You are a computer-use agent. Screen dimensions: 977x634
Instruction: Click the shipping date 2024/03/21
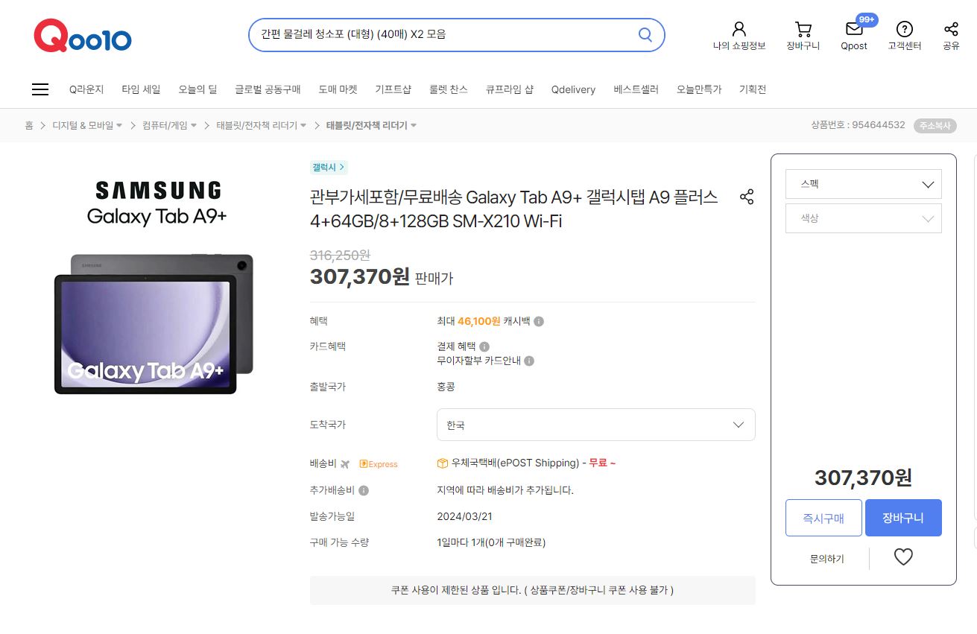464,516
